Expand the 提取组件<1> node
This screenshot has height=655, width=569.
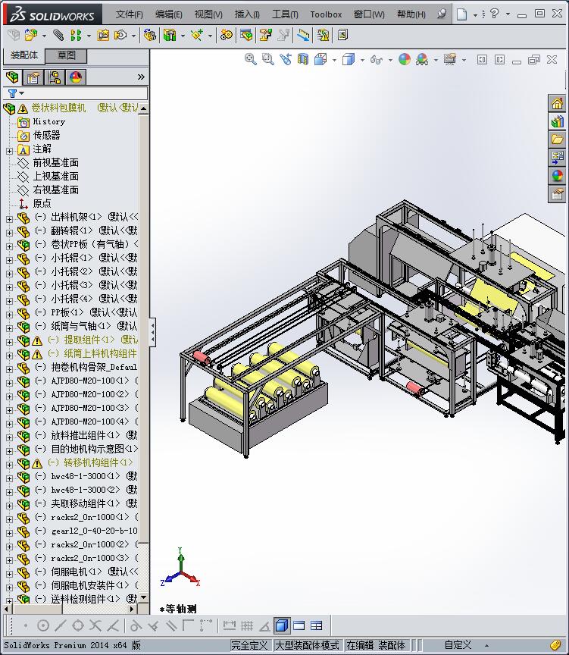point(10,342)
